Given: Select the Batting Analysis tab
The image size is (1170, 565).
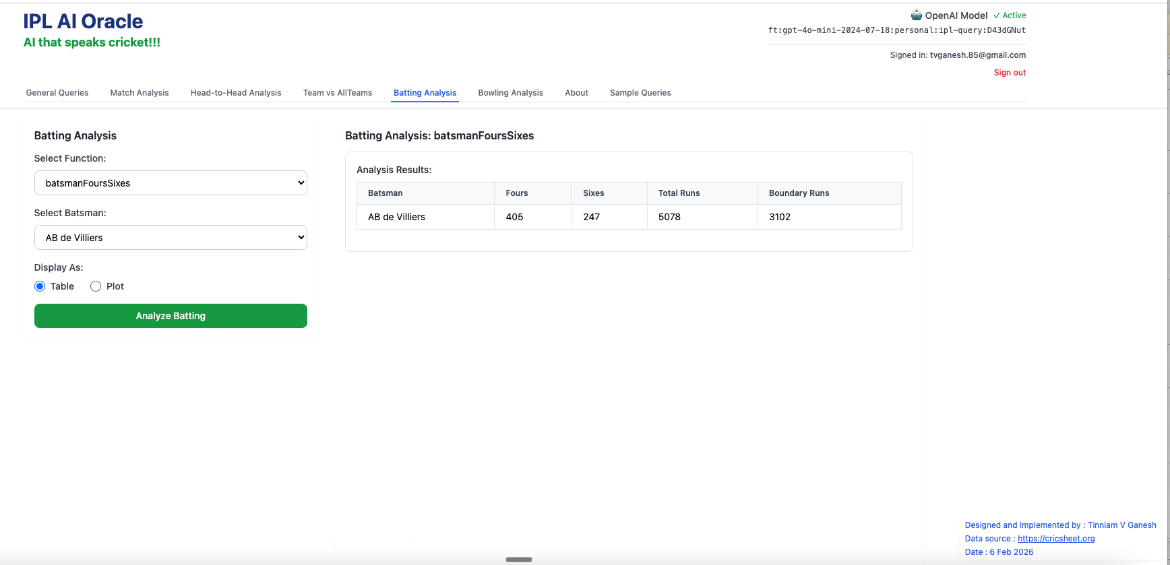Looking at the screenshot, I should (x=425, y=93).
